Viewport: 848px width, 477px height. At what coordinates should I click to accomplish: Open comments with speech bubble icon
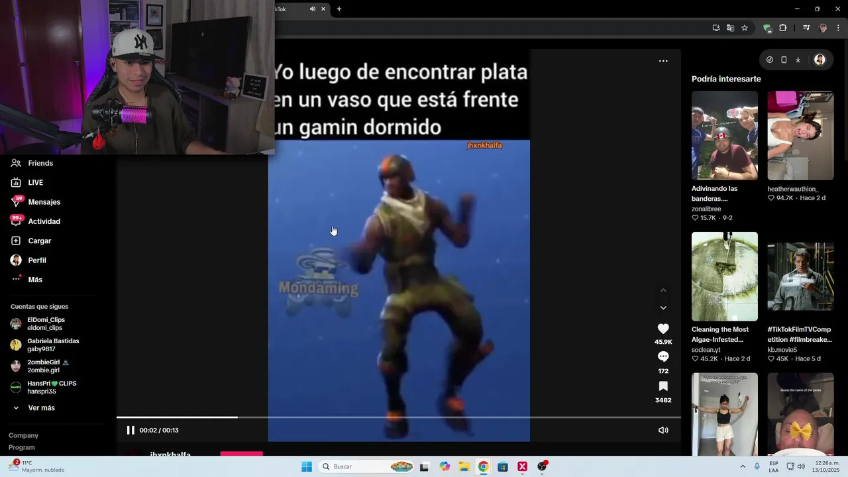[x=663, y=357]
